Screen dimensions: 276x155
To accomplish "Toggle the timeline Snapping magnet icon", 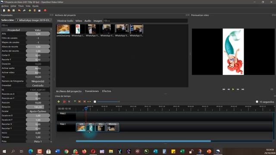I will [64, 102].
